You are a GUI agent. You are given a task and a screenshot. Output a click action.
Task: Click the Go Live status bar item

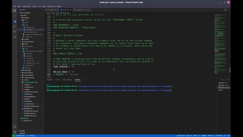(x=211, y=135)
